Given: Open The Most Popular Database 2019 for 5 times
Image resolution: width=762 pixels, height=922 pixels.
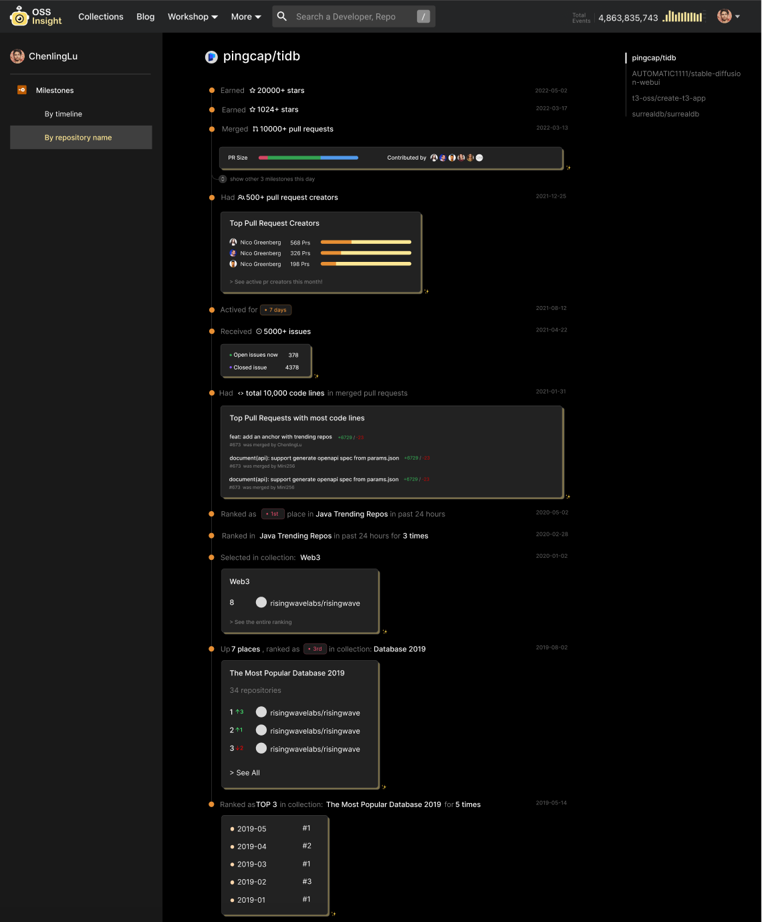Looking at the screenshot, I should click(384, 805).
